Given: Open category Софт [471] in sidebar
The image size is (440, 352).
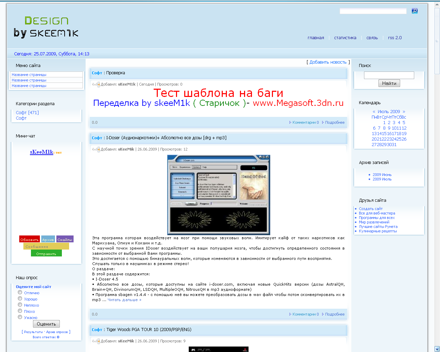Looking at the screenshot, I should pos(27,112).
